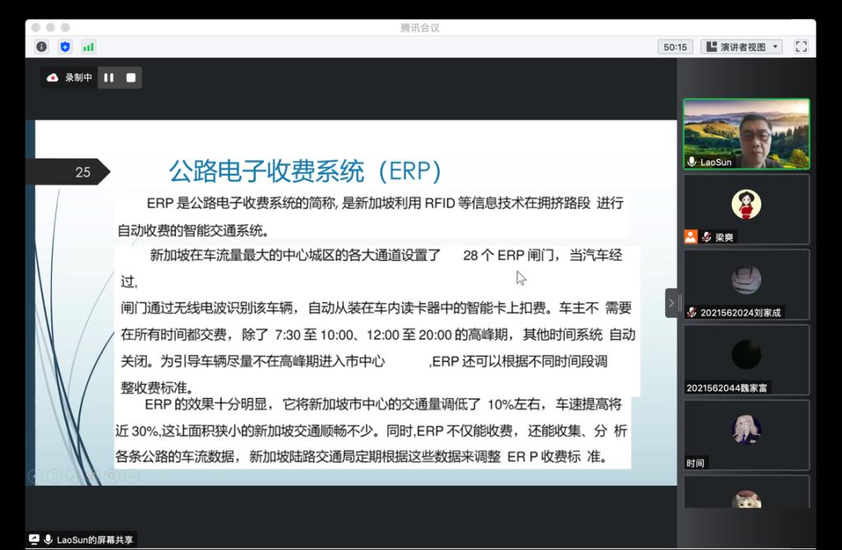Click the screen share icon in bottom label
This screenshot has height=550, width=842.
coord(34,539)
